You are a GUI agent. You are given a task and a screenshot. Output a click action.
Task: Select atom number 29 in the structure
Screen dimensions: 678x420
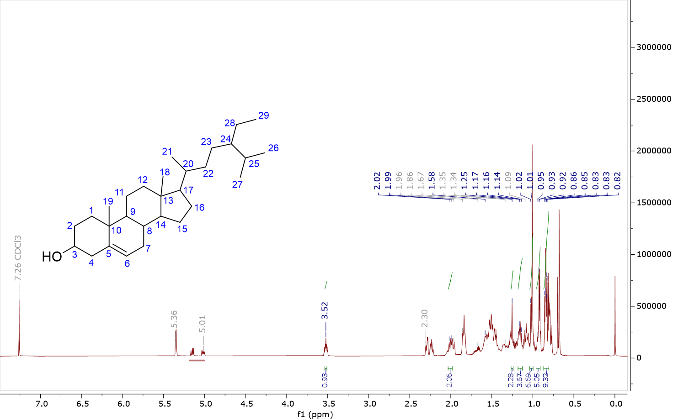(x=264, y=115)
